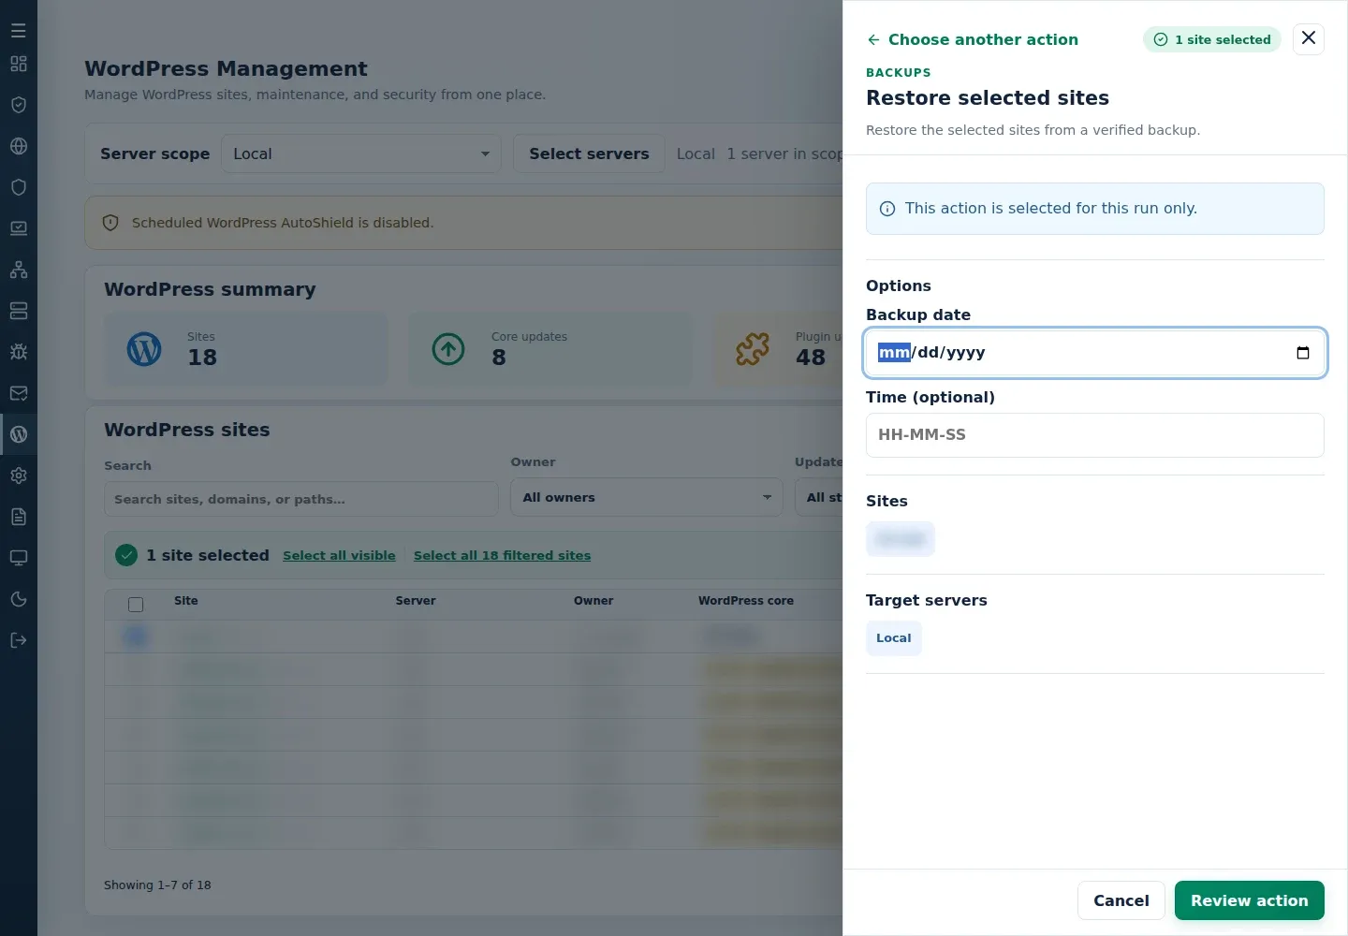
Task: Click the Review action button
Action: click(x=1249, y=900)
